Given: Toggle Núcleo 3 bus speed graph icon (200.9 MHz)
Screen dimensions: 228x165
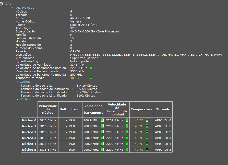Looking at the screenshot, I should pyautogui.click(x=102, y=138).
